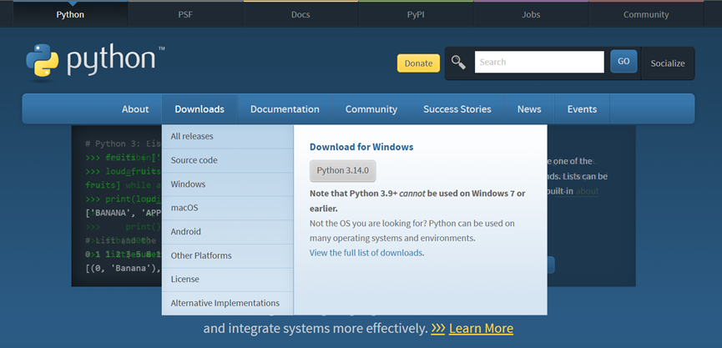Open the About navigation menu
722x348 pixels.
click(x=135, y=109)
